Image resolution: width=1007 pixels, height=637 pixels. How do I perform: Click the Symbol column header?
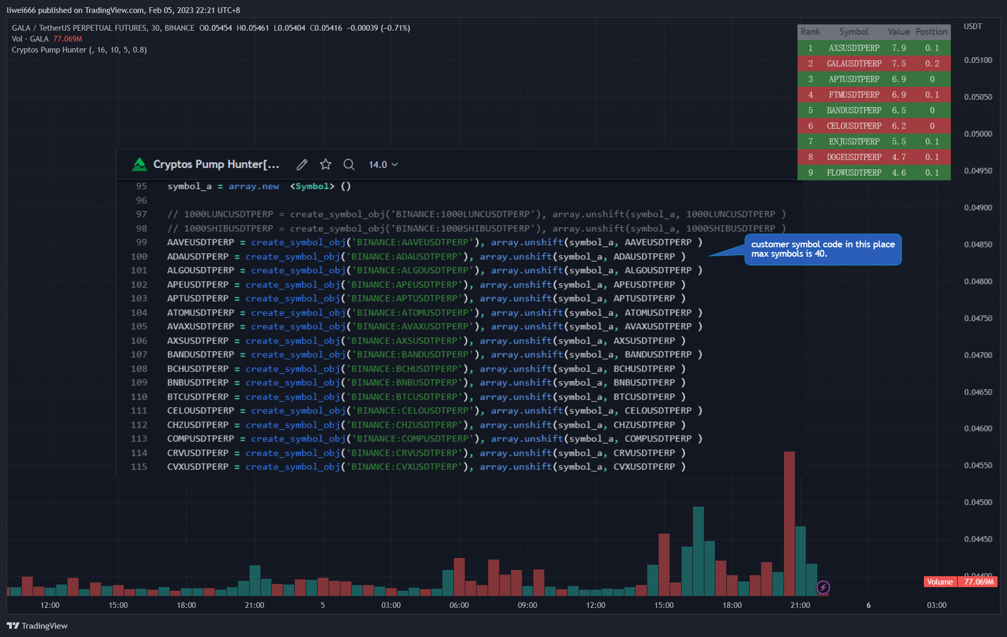click(x=854, y=32)
